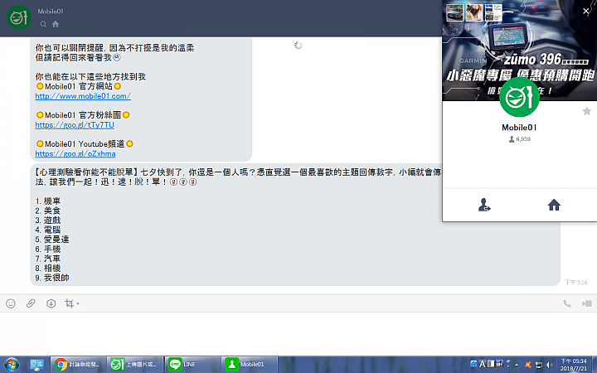Select the screen capture crop tool

(x=70, y=303)
